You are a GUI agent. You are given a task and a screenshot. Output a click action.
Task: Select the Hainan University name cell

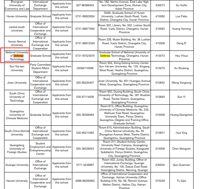point(17,181)
